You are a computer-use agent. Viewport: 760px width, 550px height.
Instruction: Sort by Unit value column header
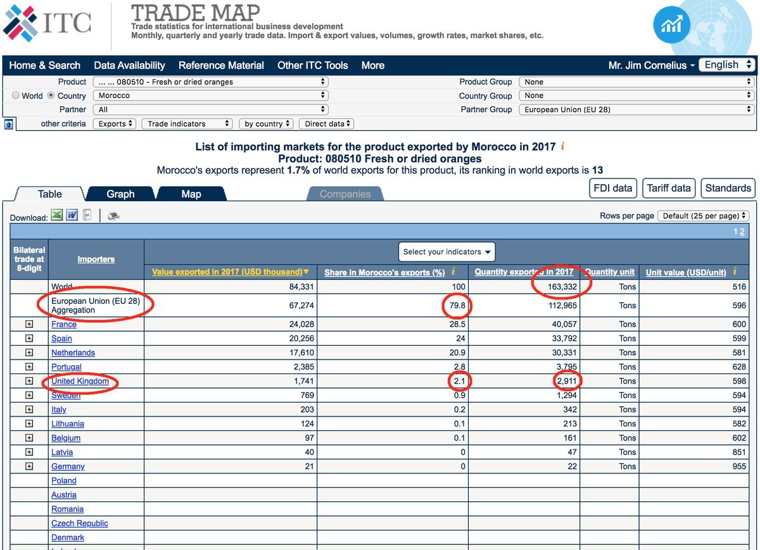click(x=686, y=272)
